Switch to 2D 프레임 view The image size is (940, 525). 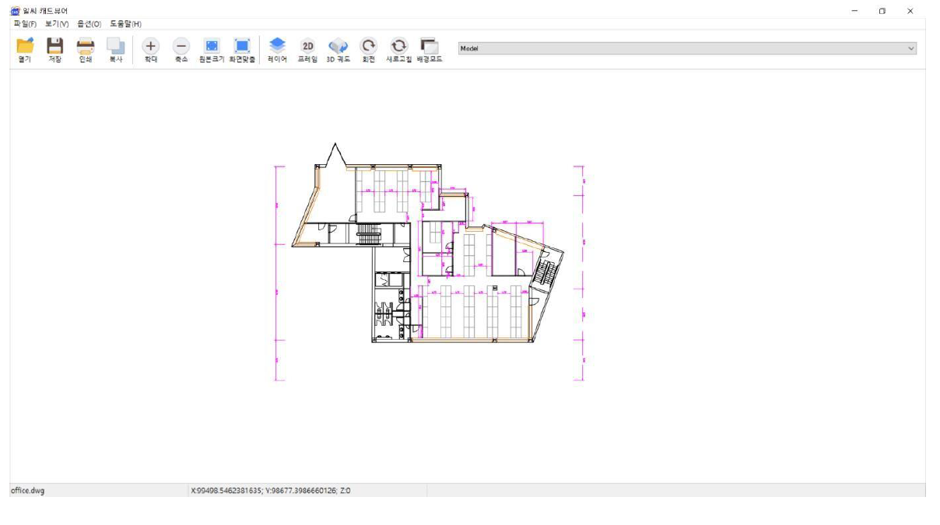tap(307, 50)
